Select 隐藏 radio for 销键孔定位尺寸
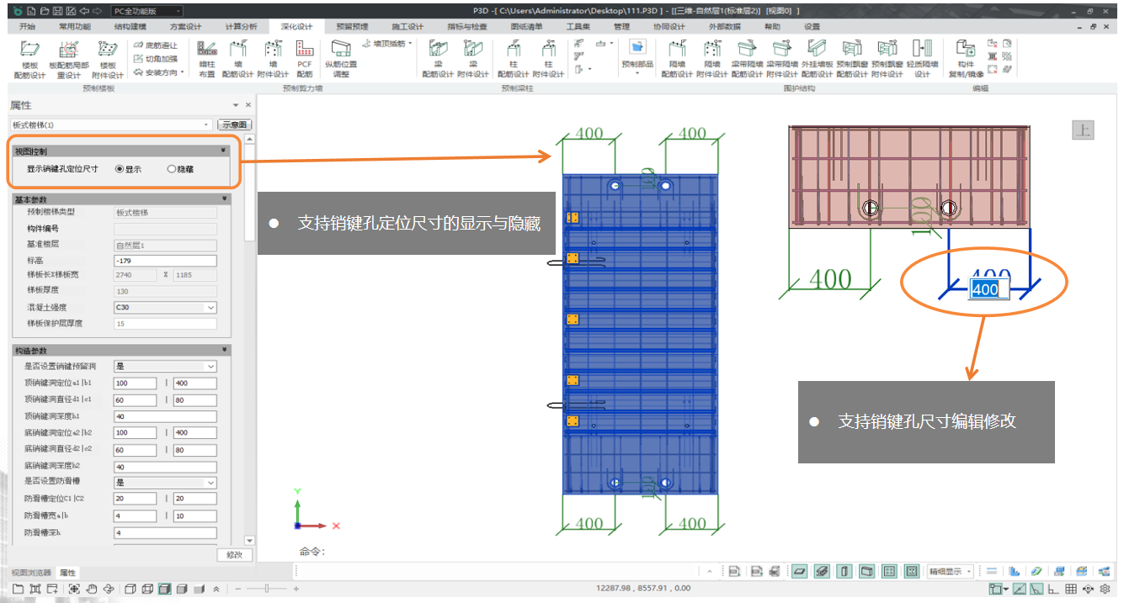 pyautogui.click(x=172, y=169)
